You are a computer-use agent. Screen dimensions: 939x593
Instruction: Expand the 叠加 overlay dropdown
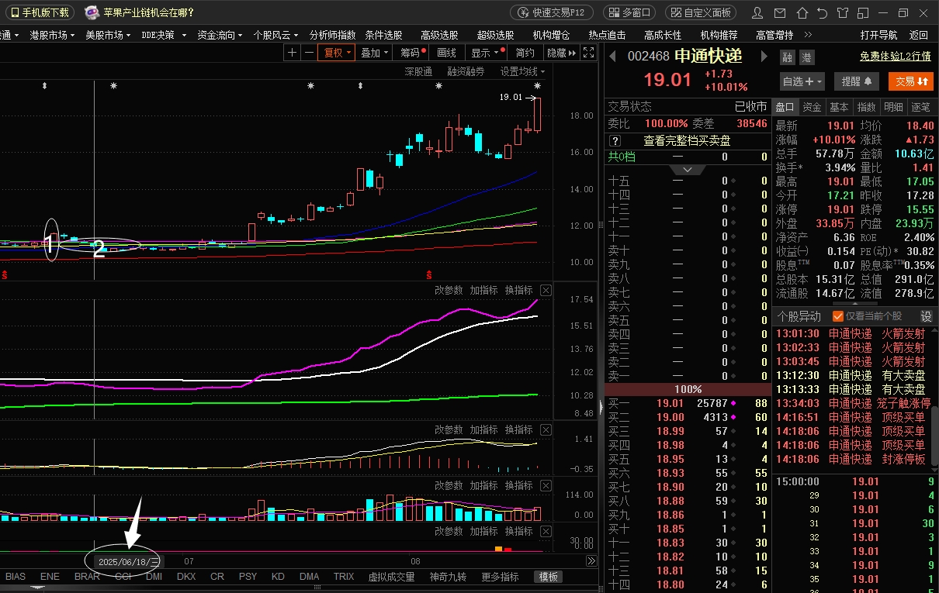pos(375,53)
